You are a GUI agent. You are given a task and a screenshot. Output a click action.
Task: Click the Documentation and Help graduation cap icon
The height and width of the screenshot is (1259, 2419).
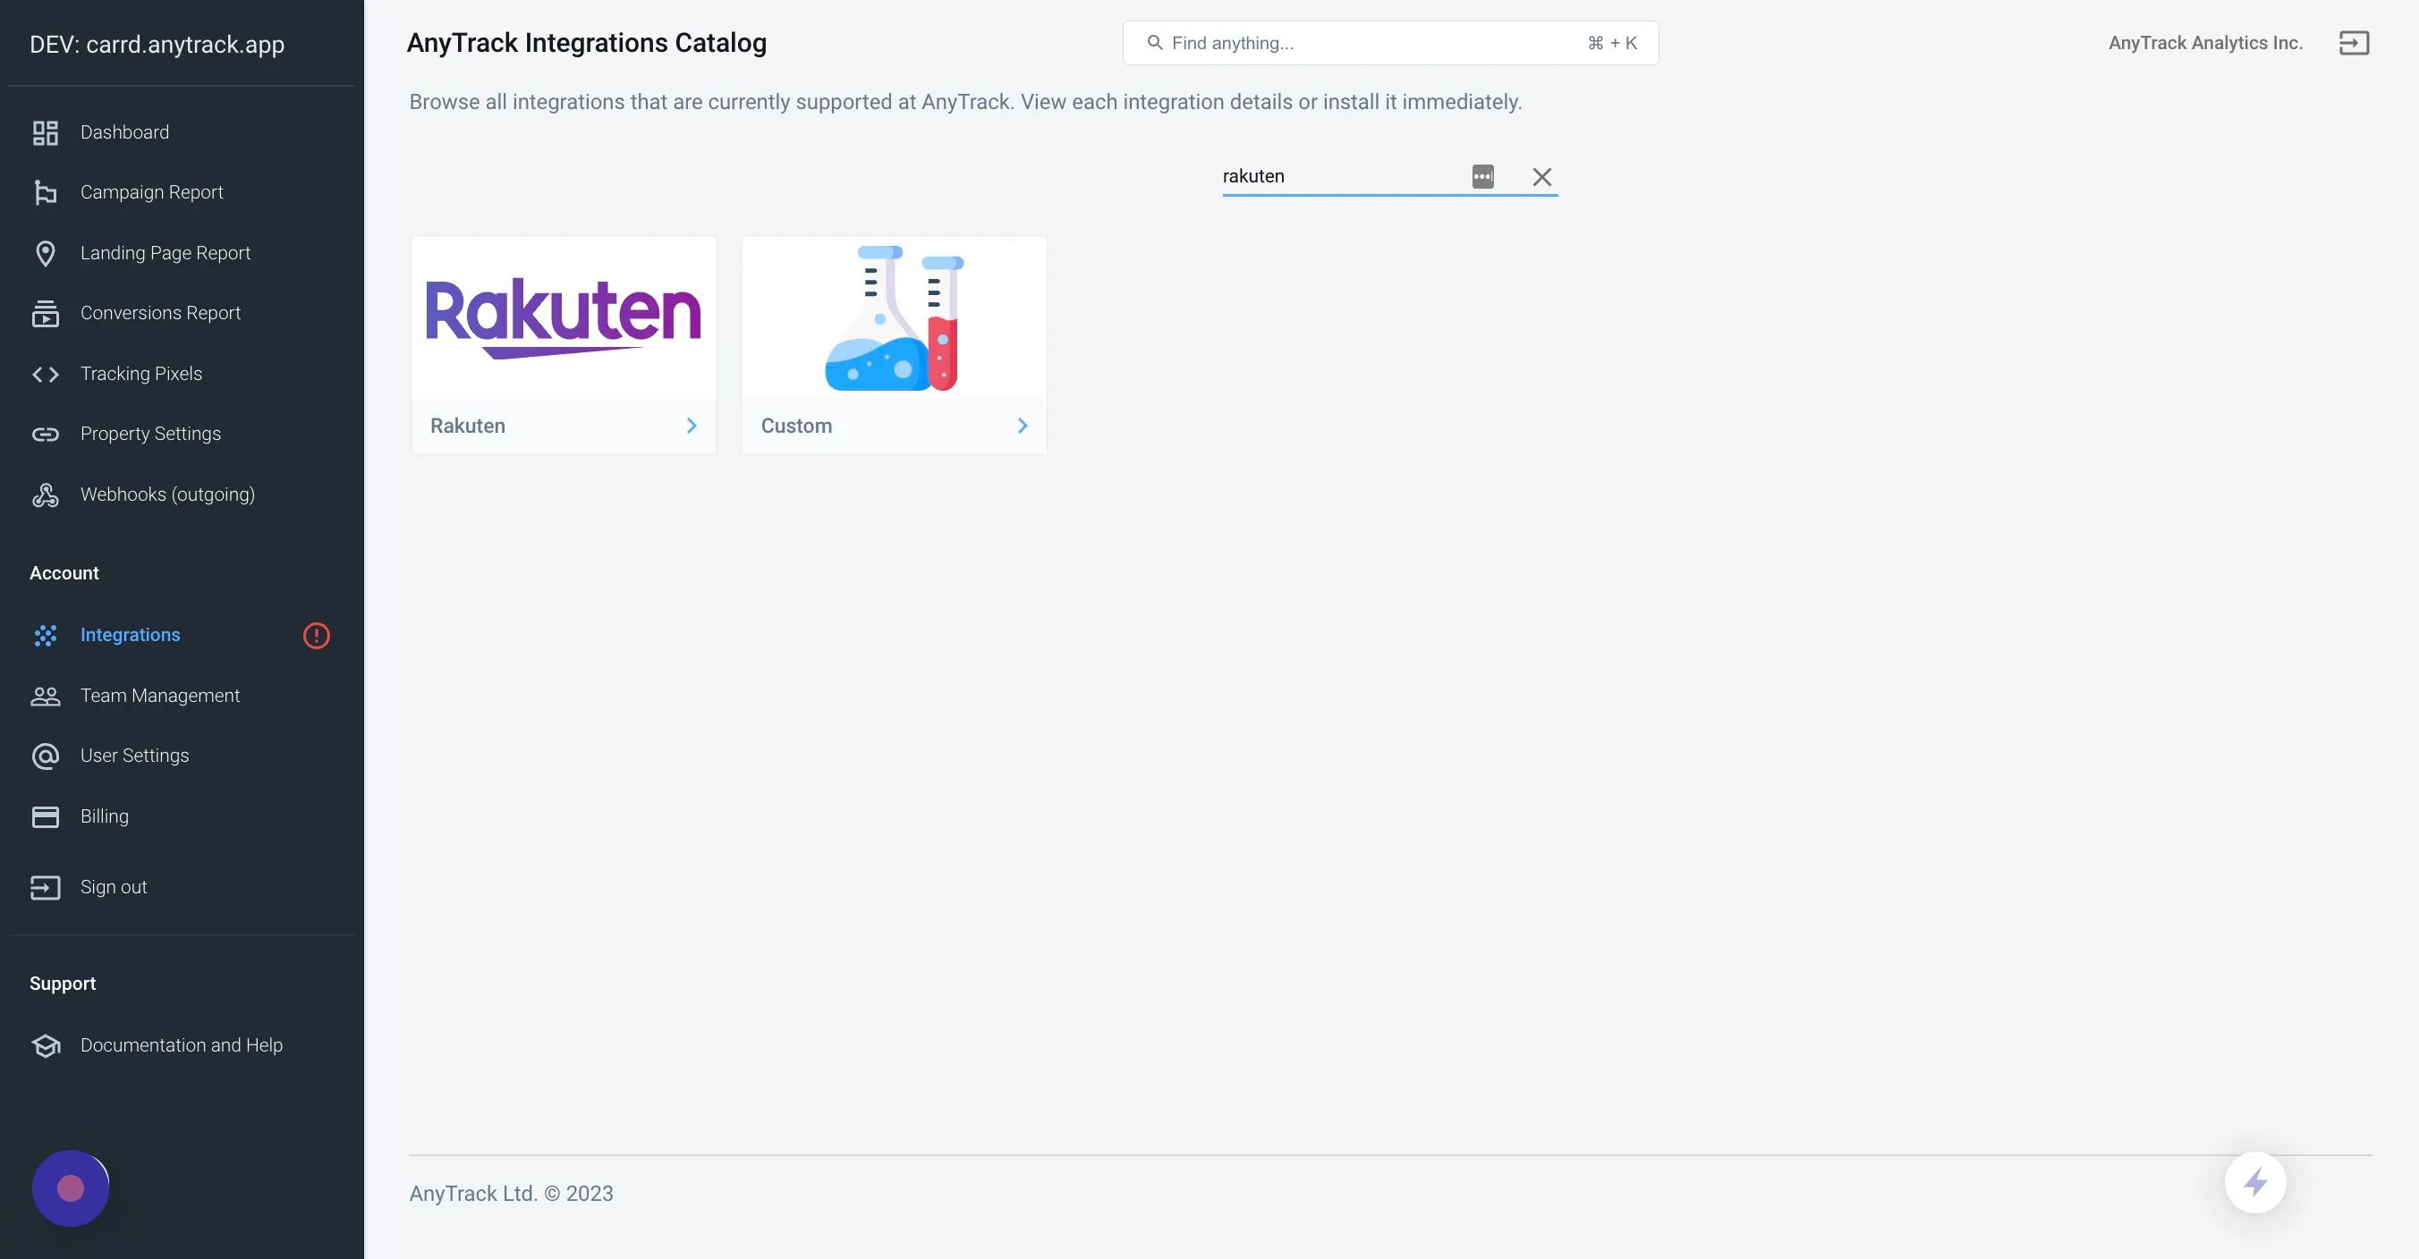[45, 1045]
